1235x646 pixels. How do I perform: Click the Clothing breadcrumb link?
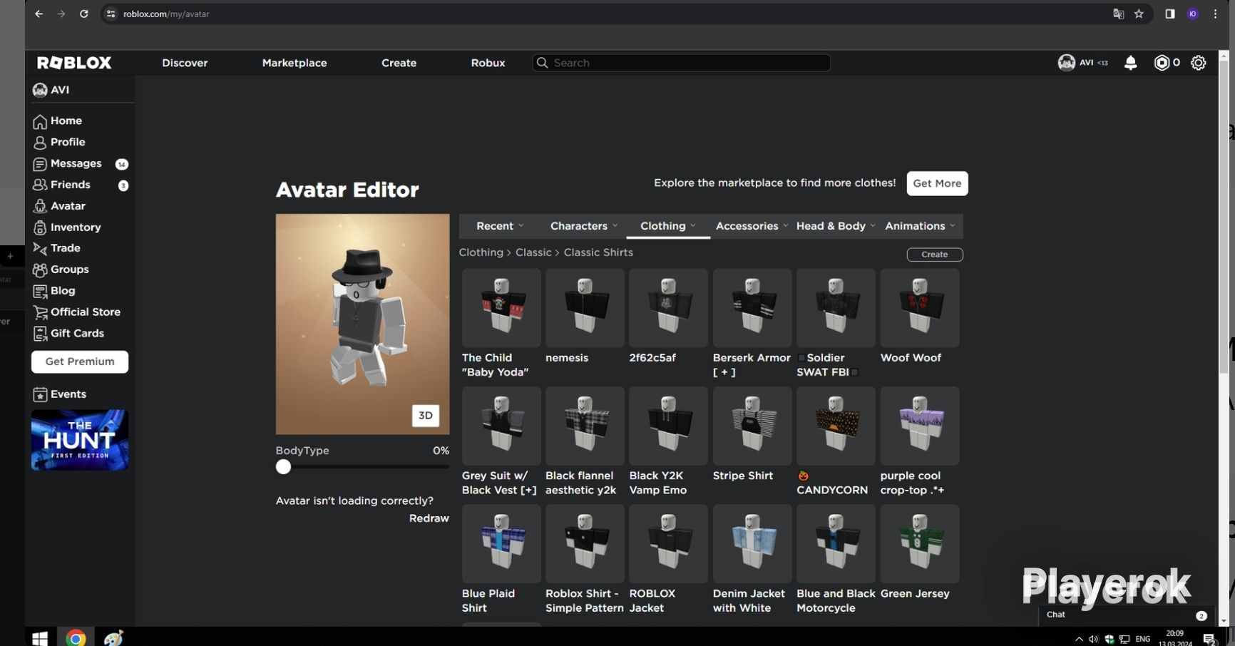481,252
